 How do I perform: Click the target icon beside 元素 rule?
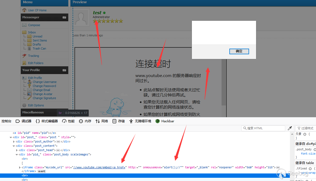[x=305, y=134]
